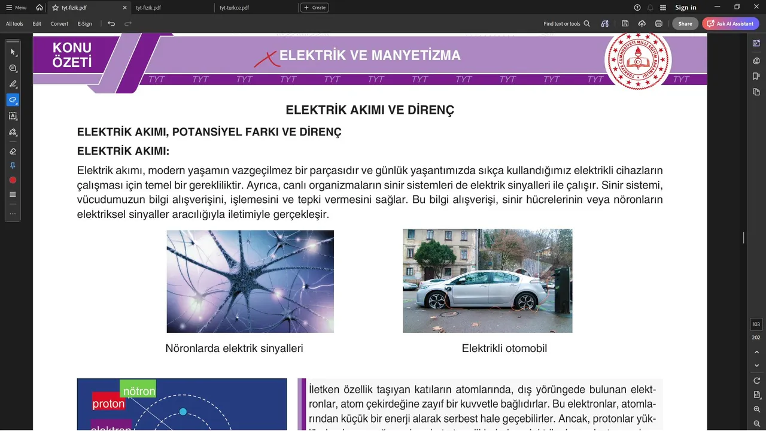Click the Share button

click(685, 24)
